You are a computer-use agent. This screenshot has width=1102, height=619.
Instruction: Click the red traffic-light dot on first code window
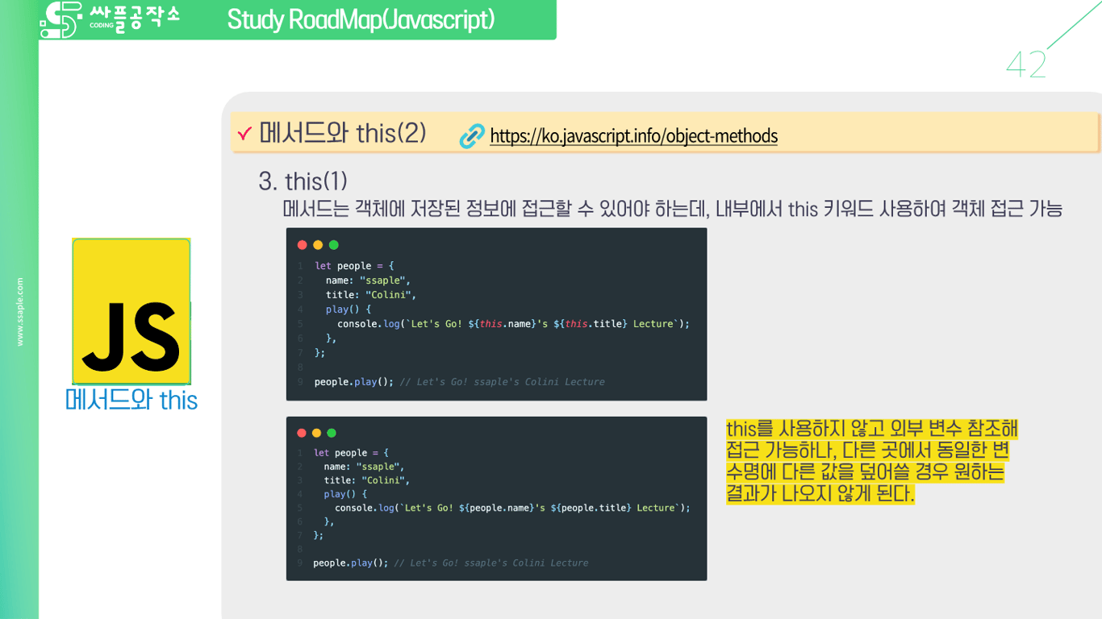coord(303,244)
